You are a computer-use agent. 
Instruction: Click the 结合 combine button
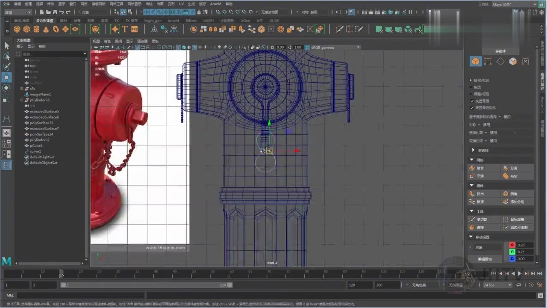point(484,168)
